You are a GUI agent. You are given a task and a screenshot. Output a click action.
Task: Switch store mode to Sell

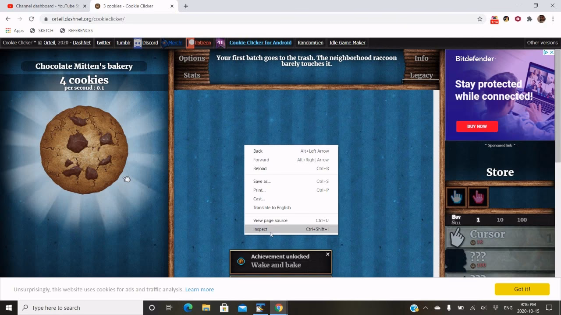(456, 223)
